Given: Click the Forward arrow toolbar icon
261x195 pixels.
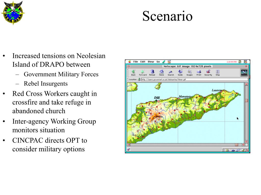Looking at the screenshot, I should (x=143, y=72).
